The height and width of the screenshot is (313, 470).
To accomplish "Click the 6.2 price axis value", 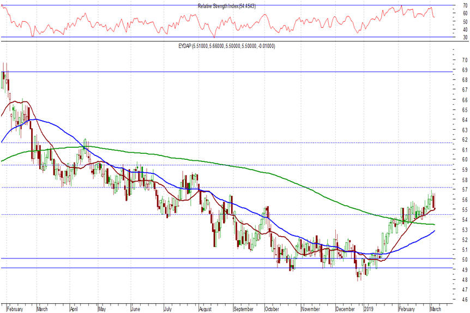I will 465,140.
